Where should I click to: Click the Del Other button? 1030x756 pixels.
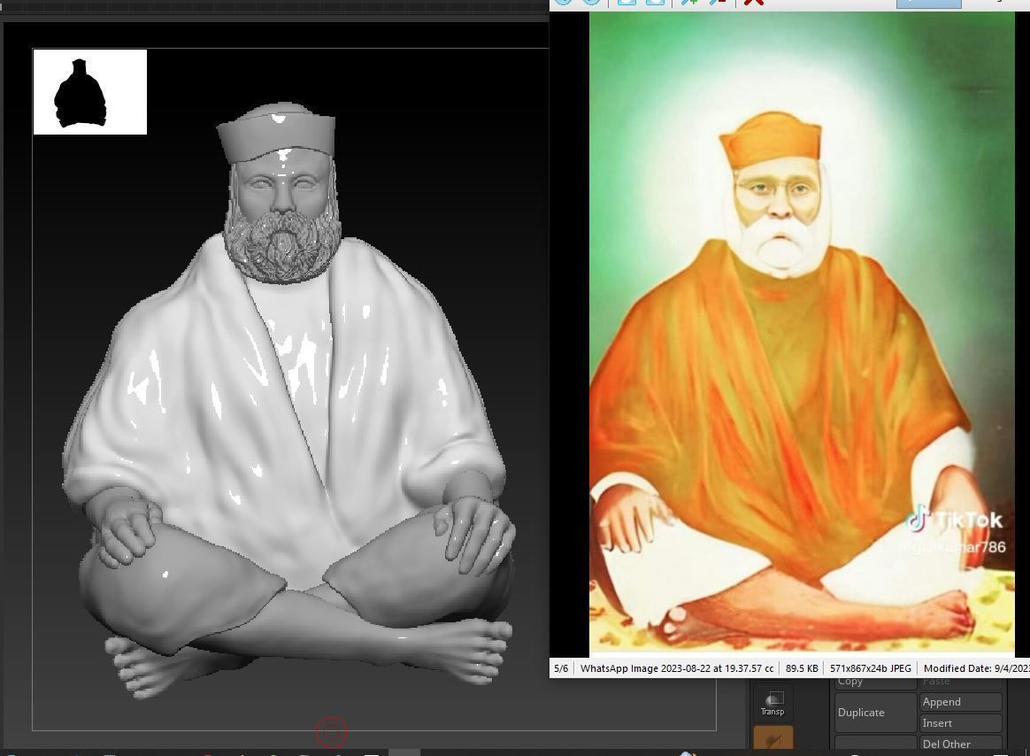(960, 744)
